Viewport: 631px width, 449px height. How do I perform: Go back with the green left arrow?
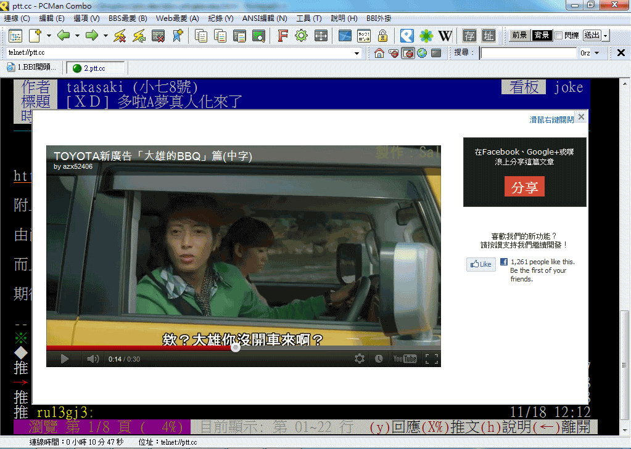[x=64, y=35]
